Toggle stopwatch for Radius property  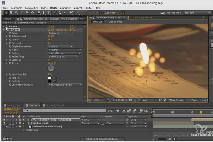pos(10,40)
